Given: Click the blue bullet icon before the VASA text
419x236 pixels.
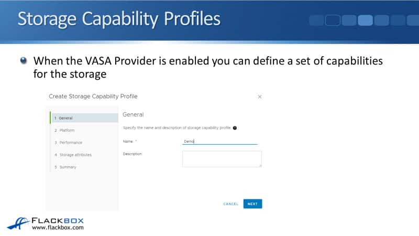Looking at the screenshot, I should (x=24, y=61).
